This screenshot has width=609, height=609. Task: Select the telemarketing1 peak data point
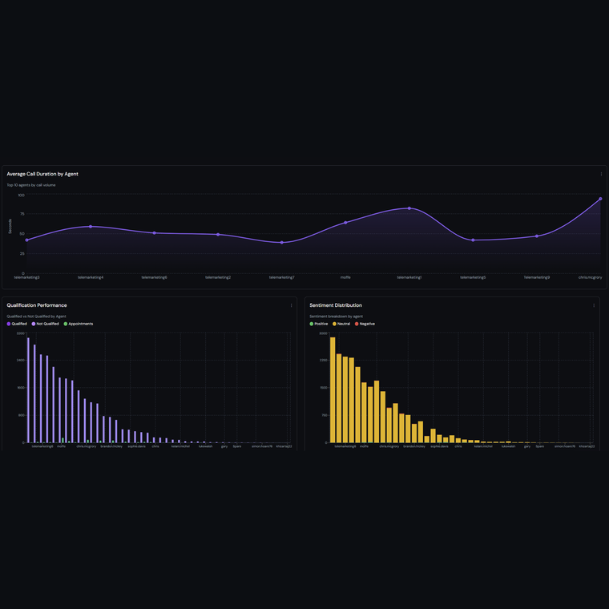click(409, 208)
